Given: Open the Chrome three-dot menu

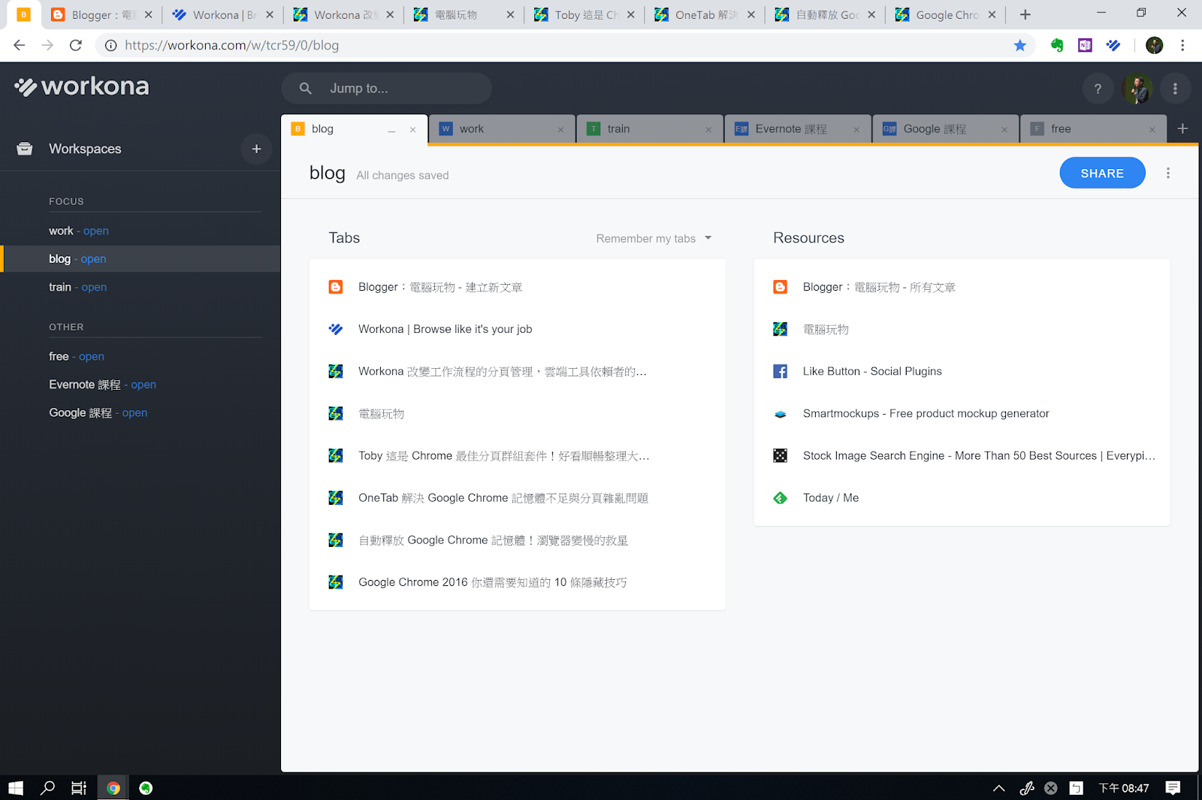Looking at the screenshot, I should pyautogui.click(x=1182, y=45).
